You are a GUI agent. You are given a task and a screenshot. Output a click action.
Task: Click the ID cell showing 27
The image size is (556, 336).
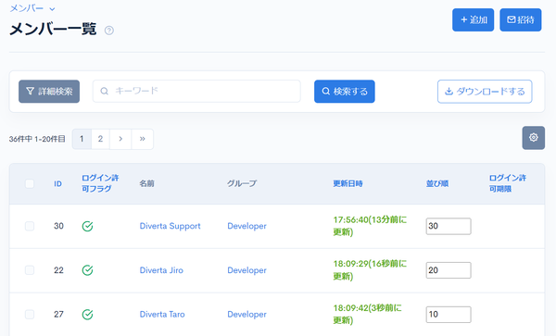pos(59,315)
